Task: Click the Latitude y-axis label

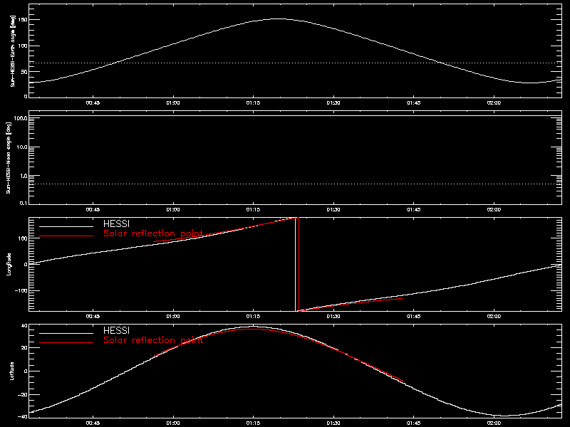Action: coord(12,371)
